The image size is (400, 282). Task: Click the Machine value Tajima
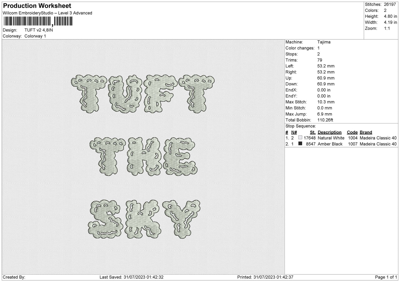[324, 42]
